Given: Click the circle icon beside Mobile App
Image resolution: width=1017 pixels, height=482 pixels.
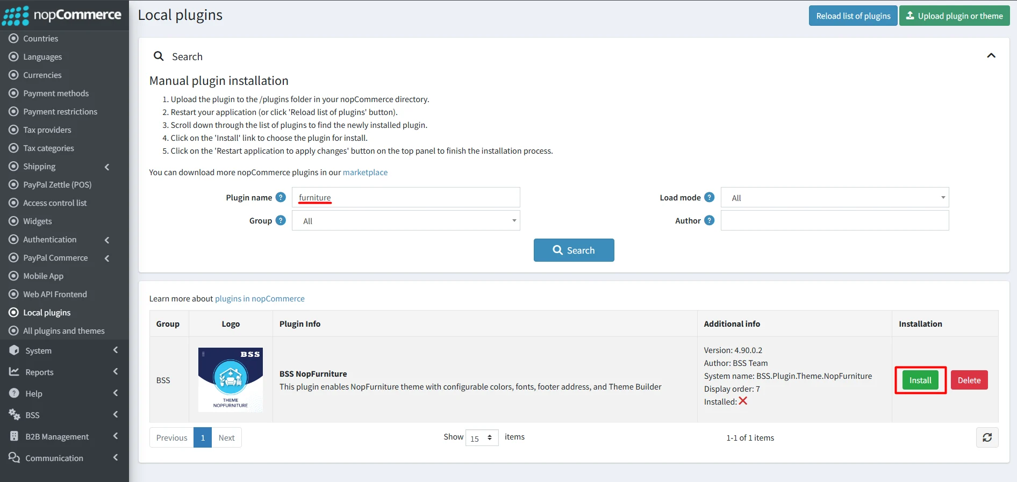Looking at the screenshot, I should point(14,276).
